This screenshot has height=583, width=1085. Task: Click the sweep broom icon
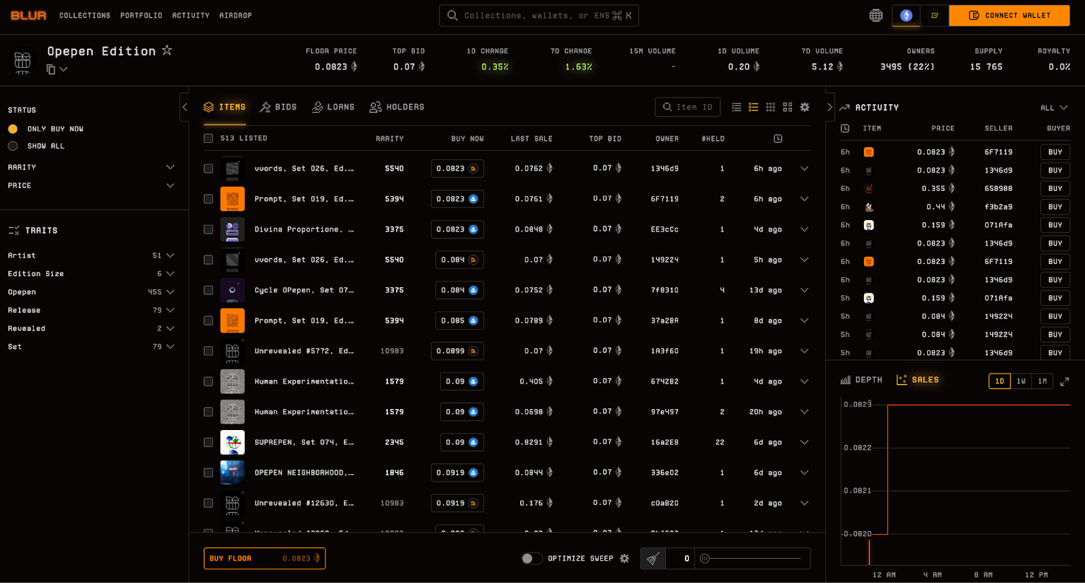(653, 559)
